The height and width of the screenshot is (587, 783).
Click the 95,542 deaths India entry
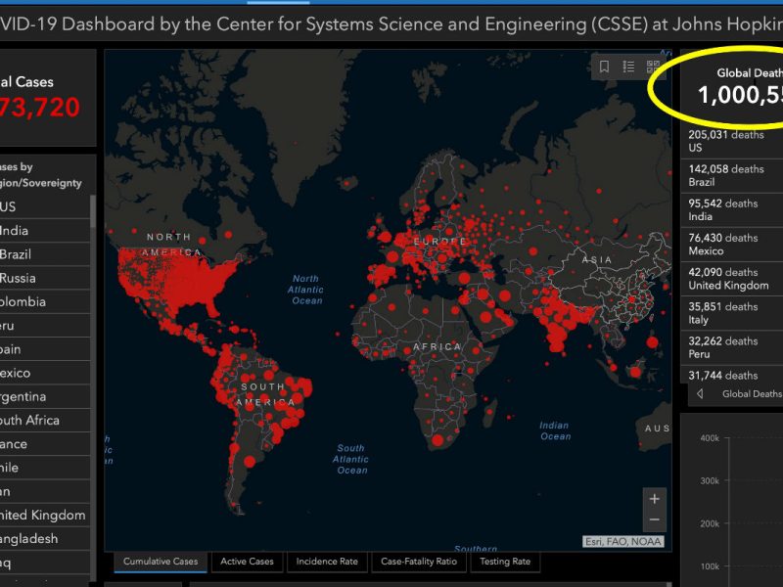click(x=732, y=210)
